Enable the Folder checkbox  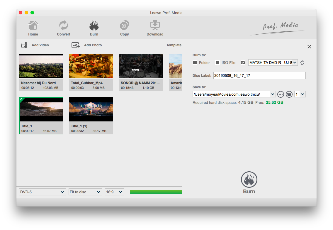(x=195, y=62)
